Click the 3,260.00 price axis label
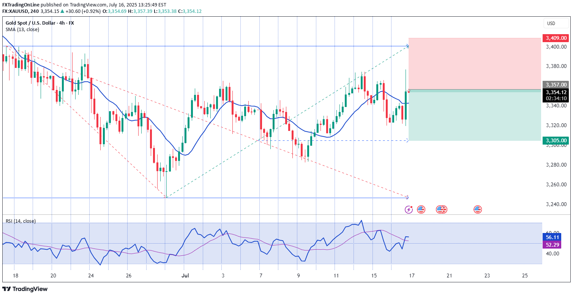573x296 pixels. (557, 185)
